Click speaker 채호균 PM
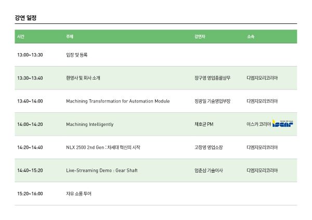The image size is (312, 220). tap(204, 124)
